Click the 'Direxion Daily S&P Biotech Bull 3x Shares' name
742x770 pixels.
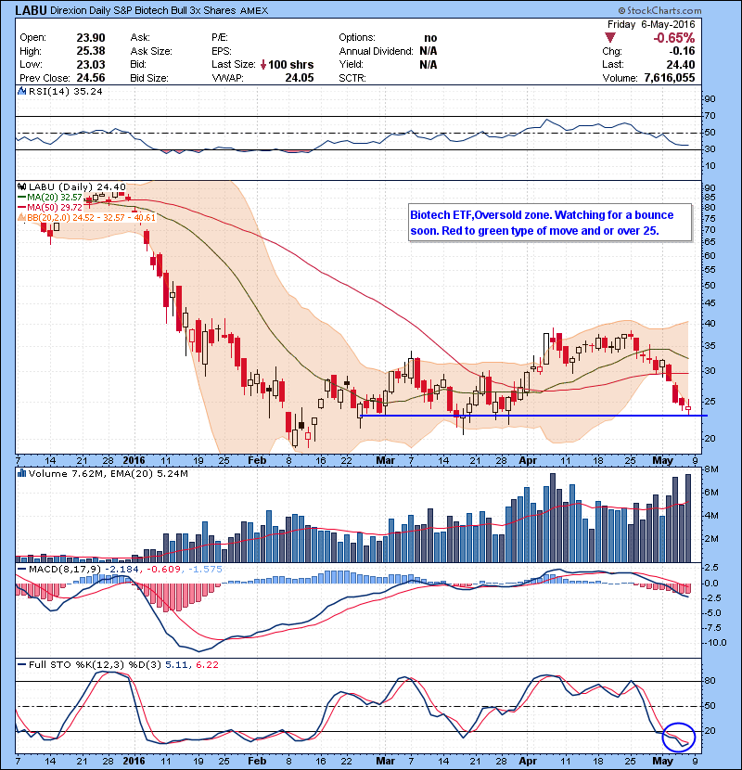[143, 10]
